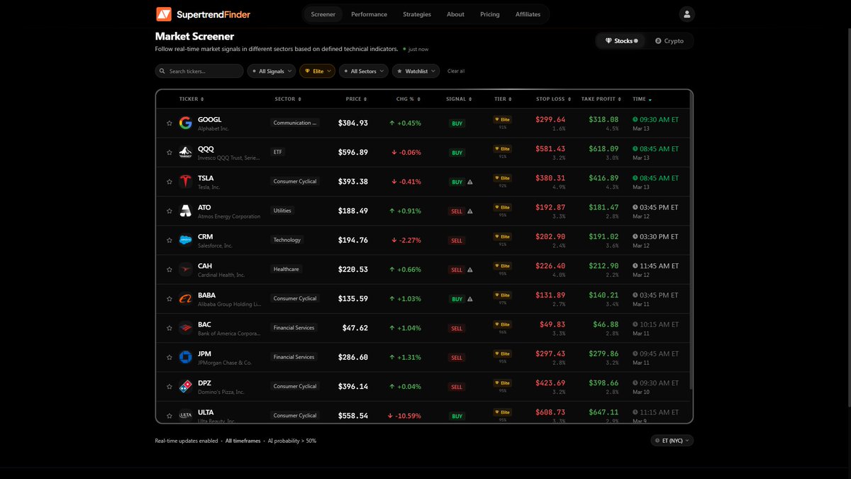
Task: Click the Invesco QQQ logo icon
Action: click(186, 152)
